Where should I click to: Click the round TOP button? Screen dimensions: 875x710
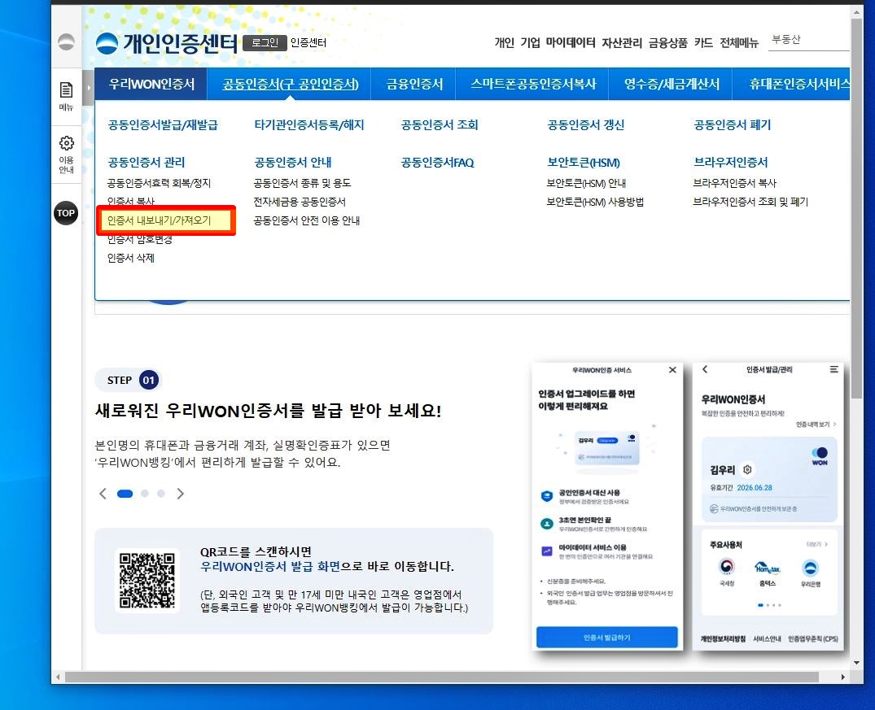[66, 213]
